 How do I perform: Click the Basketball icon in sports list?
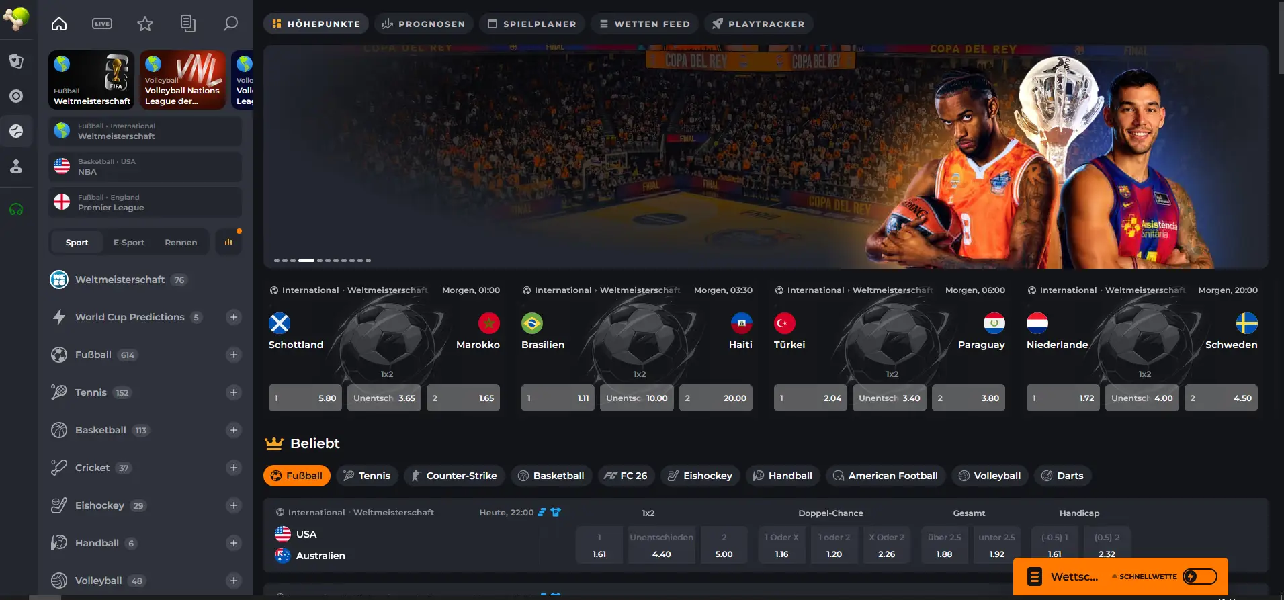coord(59,430)
